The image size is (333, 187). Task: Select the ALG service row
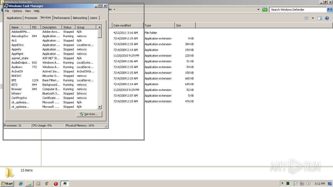[x=54, y=41]
